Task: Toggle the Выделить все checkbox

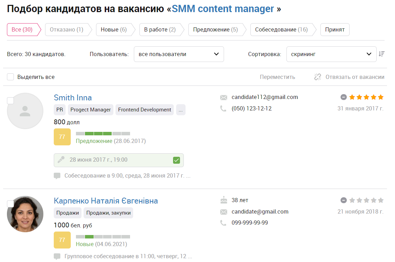Action: point(10,77)
